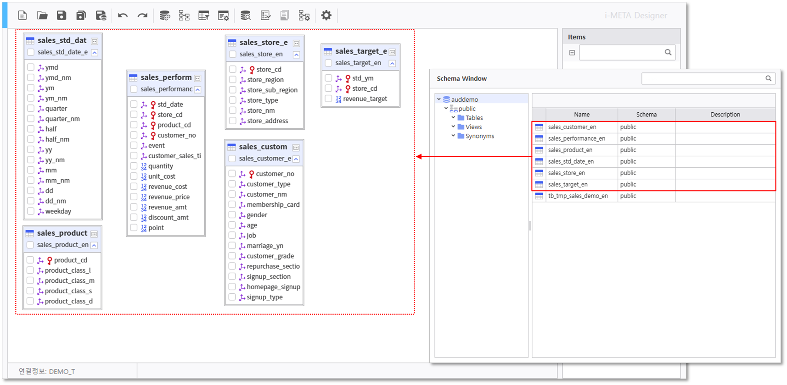This screenshot has width=787, height=385.
Task: Redo the last action
Action: (x=142, y=16)
